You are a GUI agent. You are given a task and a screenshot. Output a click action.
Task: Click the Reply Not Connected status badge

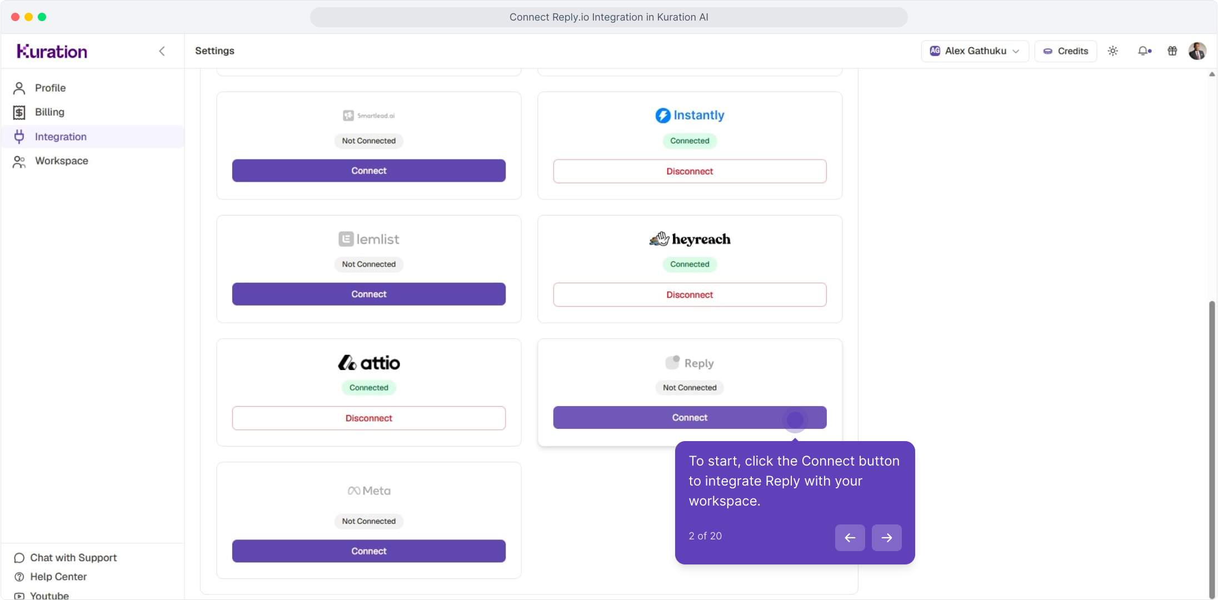click(690, 387)
